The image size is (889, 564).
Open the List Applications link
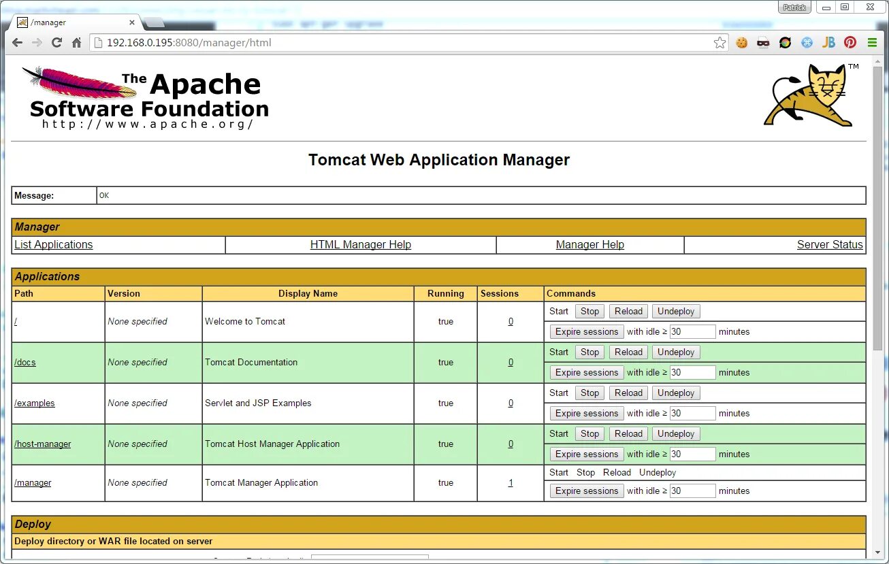tap(53, 245)
